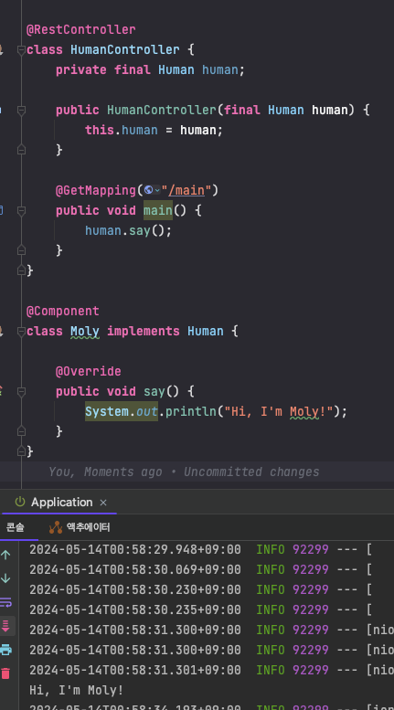This screenshot has height=710, width=394.
Task: Click fold-end marker at constructor's closing brace
Action: [21, 150]
